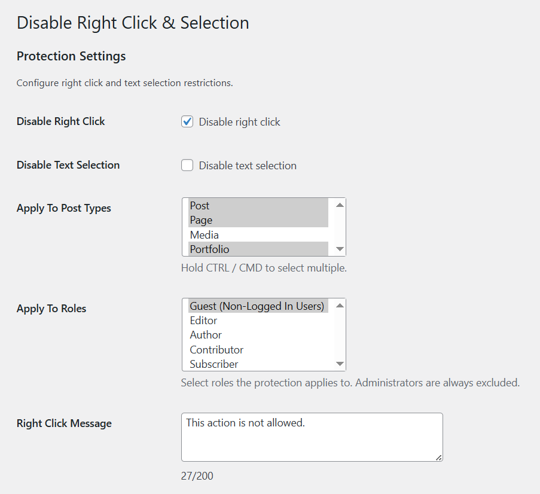Select Page in post types list
The height and width of the screenshot is (494, 540).
pyautogui.click(x=201, y=220)
